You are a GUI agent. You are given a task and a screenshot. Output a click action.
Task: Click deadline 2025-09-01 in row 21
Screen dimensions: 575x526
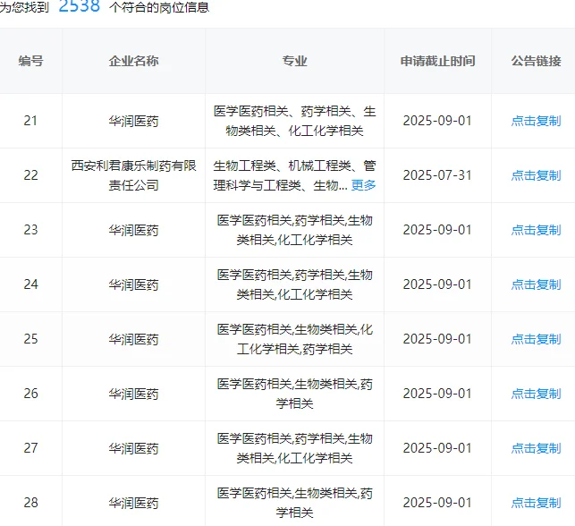click(437, 121)
